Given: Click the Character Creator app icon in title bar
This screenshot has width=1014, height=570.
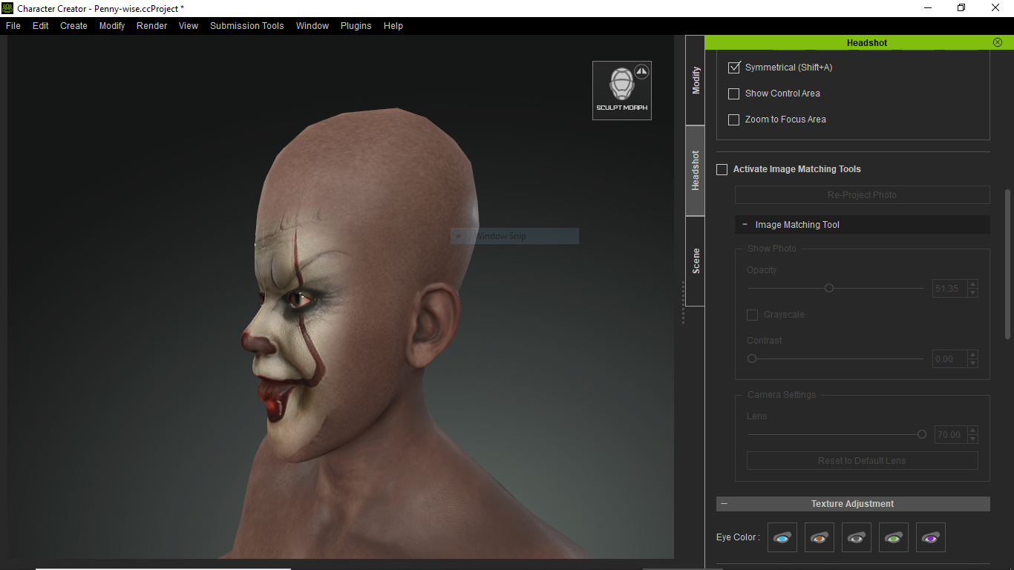Looking at the screenshot, I should (7, 8).
